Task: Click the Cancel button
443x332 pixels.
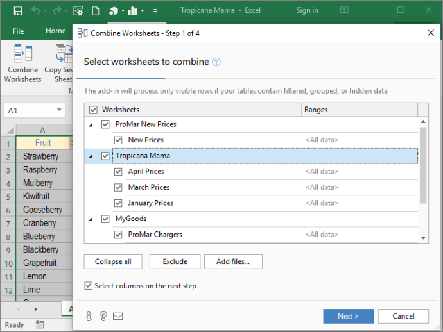Action: coord(403,316)
